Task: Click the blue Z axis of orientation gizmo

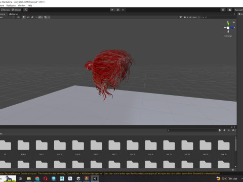Action: tap(232, 28)
